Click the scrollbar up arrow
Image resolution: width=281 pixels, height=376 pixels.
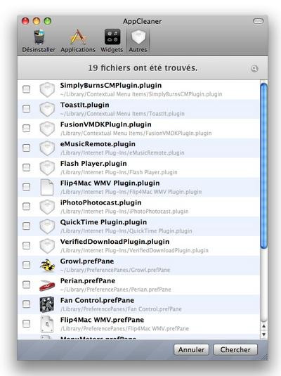point(263,326)
